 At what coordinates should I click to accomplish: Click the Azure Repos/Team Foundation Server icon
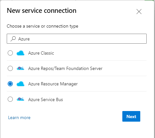[20, 68]
